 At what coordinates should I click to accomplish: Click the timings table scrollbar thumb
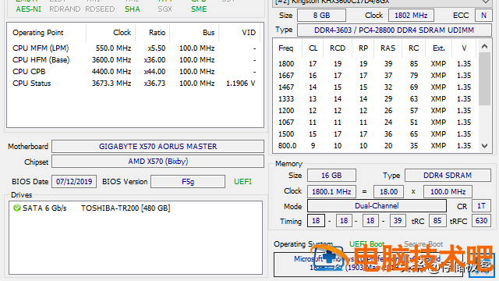click(x=484, y=79)
